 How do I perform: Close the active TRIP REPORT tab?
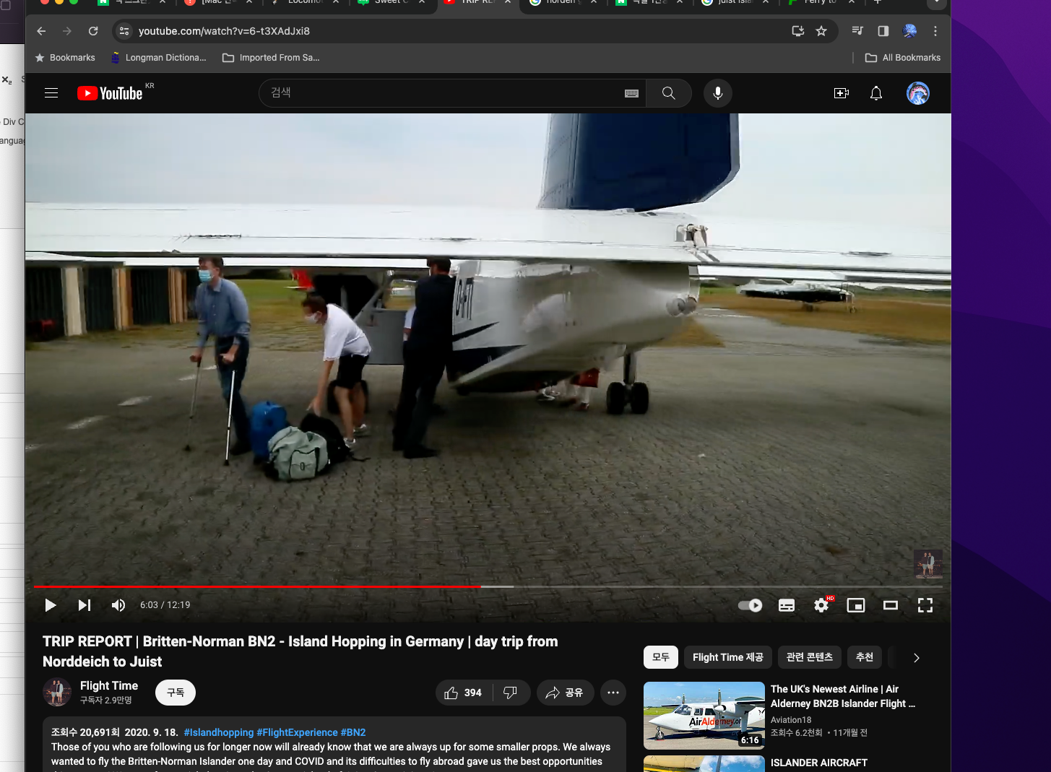[x=508, y=2]
